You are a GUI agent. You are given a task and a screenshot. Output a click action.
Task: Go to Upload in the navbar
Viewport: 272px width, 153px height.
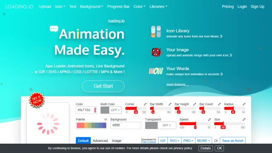(x=45, y=7)
